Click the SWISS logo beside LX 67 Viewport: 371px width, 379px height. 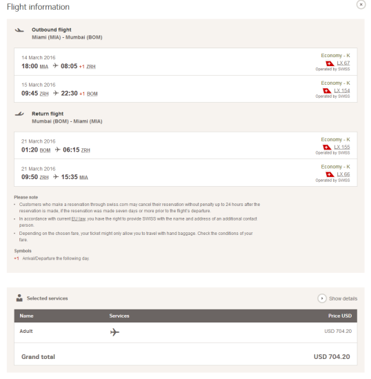pyautogui.click(x=330, y=63)
